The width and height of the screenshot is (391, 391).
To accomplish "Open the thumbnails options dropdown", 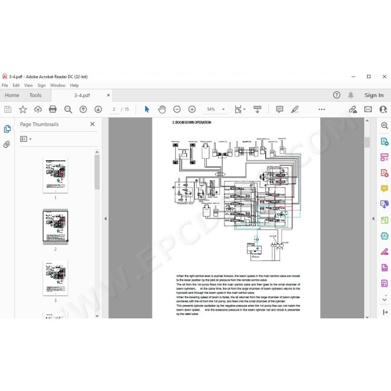I will click(26, 139).
